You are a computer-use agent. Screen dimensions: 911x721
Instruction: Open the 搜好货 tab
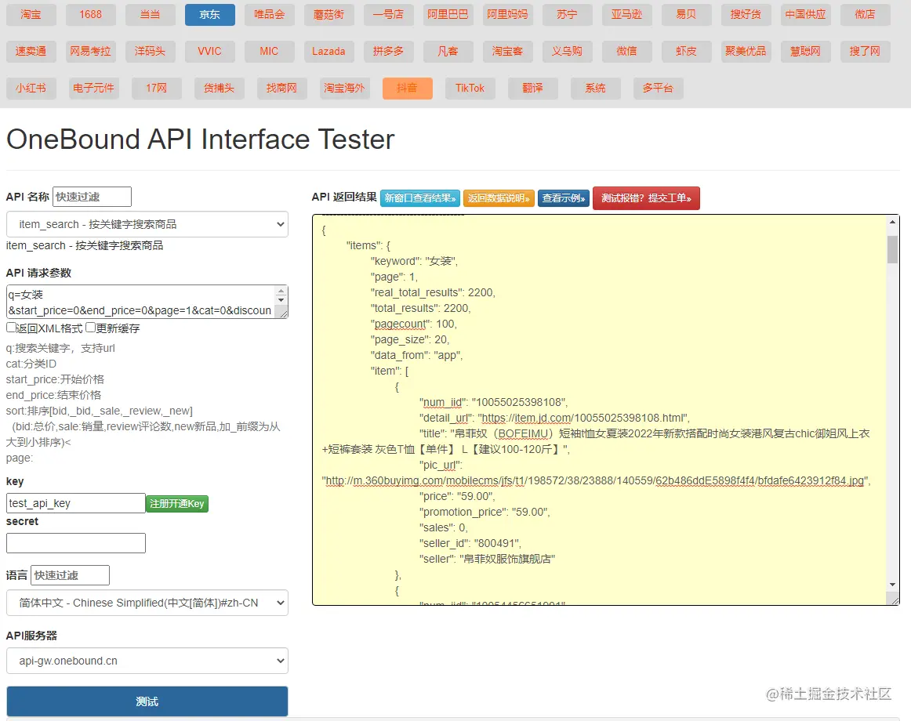[x=746, y=15]
